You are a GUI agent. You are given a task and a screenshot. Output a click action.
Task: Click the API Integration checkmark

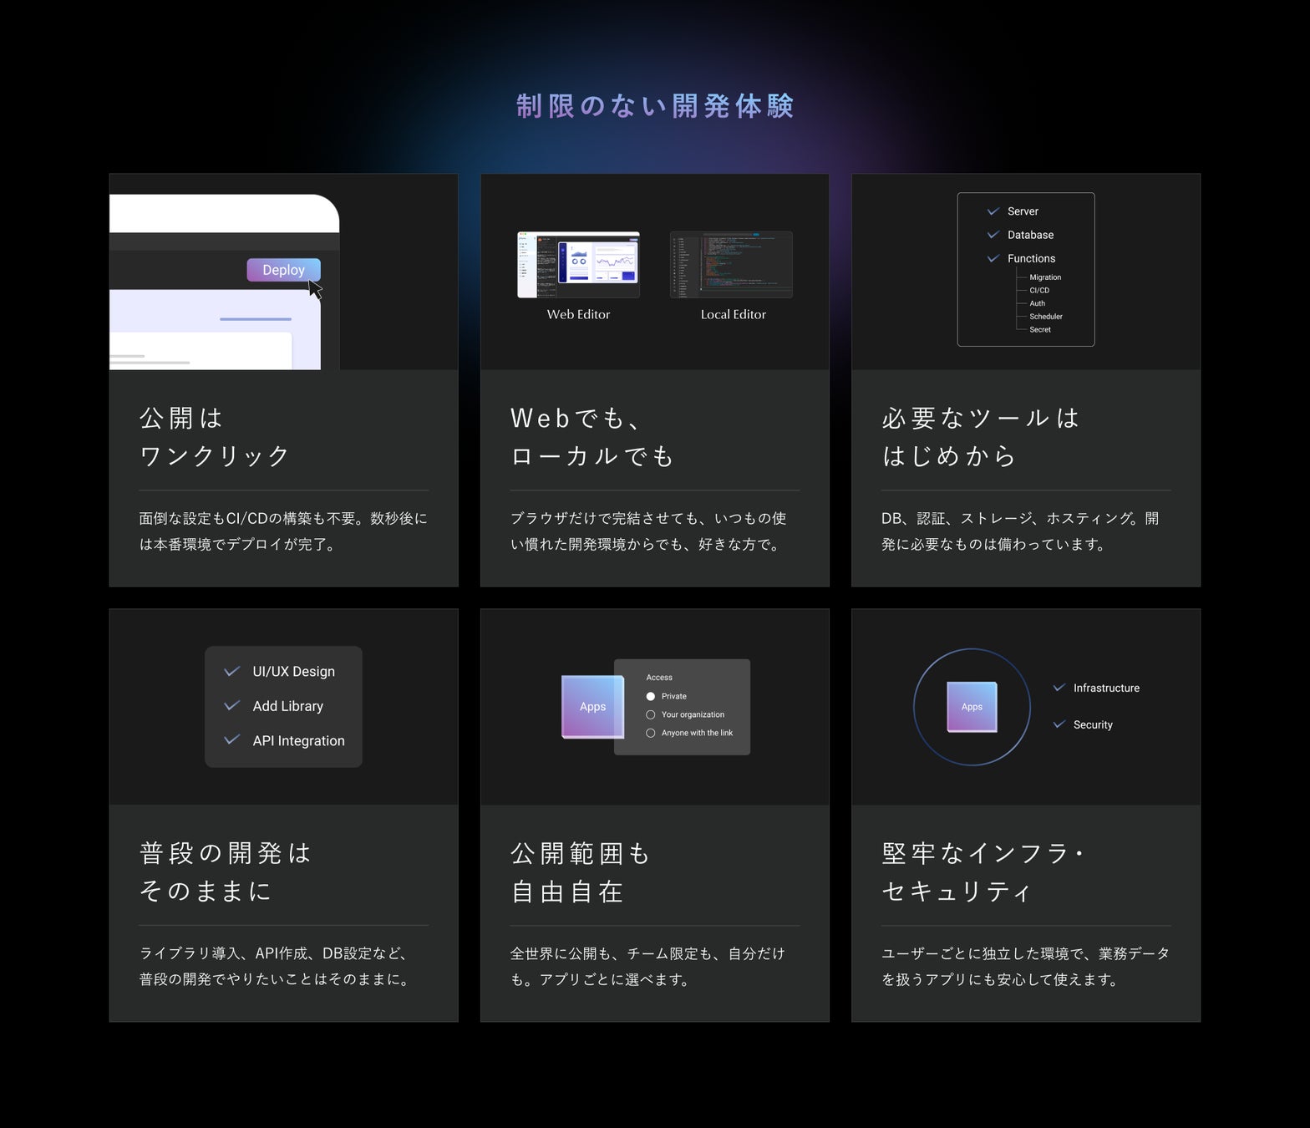pos(232,739)
